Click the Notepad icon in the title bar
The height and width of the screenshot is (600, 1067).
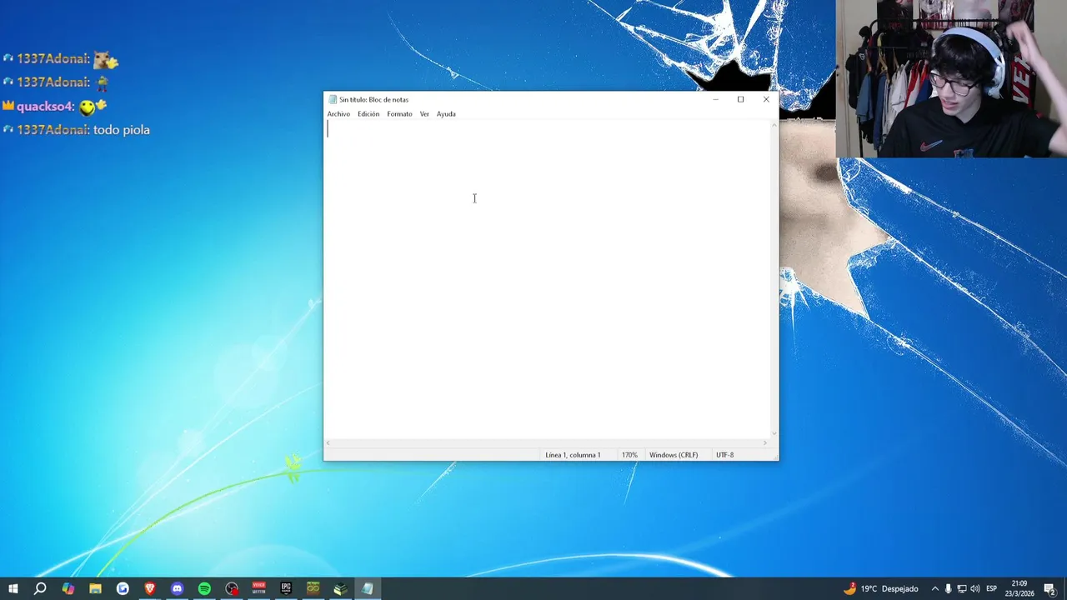pos(333,100)
